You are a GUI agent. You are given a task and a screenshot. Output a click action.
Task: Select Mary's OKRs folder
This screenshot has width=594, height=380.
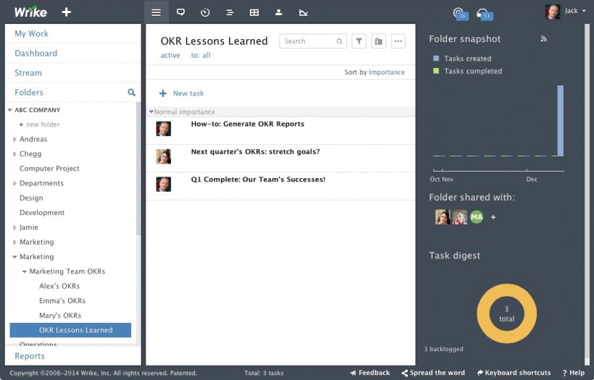point(60,316)
